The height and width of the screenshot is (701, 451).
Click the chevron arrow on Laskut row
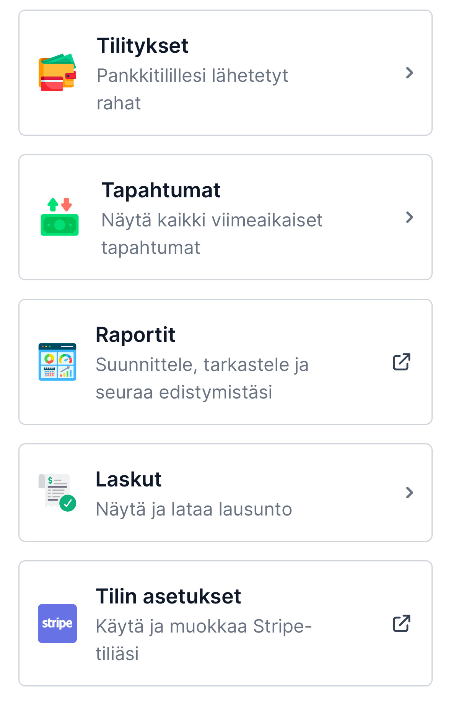(410, 493)
